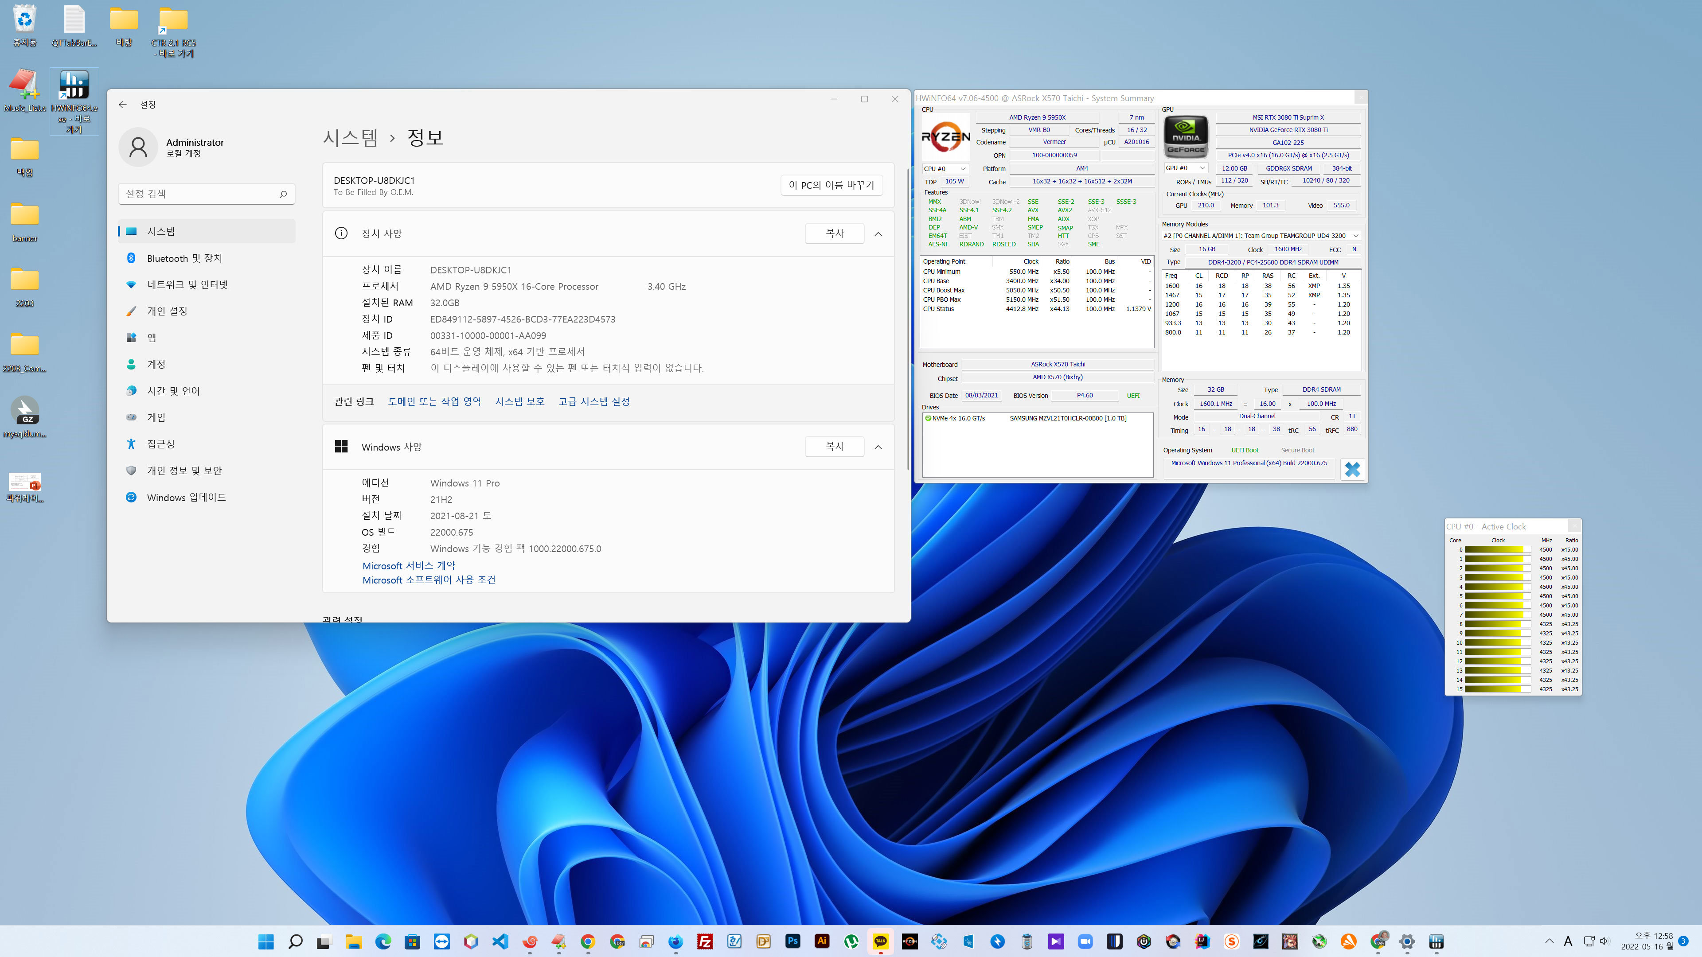The image size is (1702, 957).
Task: Open 계정 settings category
Action: point(206,365)
